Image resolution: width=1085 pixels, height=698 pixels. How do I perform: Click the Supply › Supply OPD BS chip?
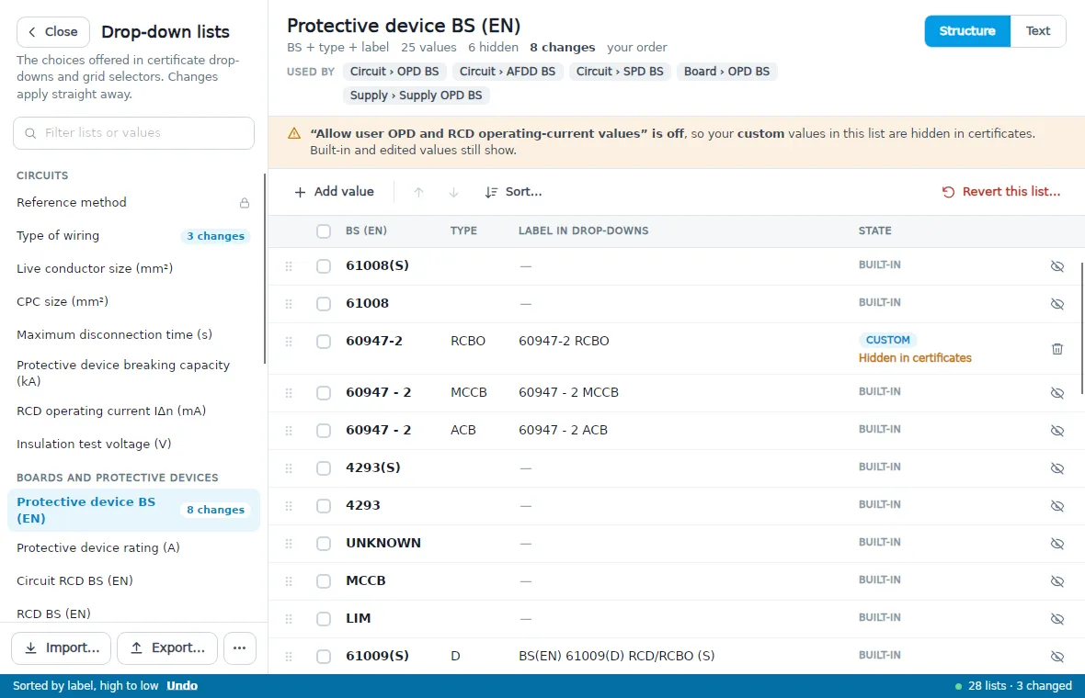click(x=416, y=96)
